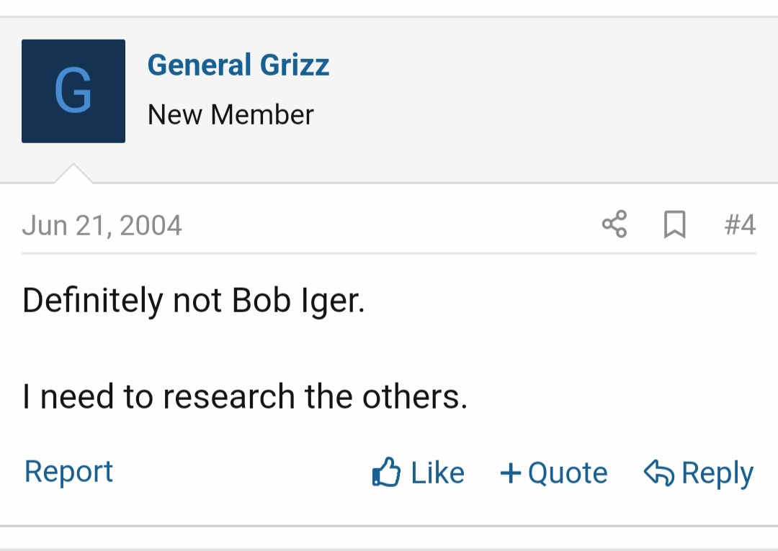
Task: Open the General Grizz user profile link
Action: point(238,65)
